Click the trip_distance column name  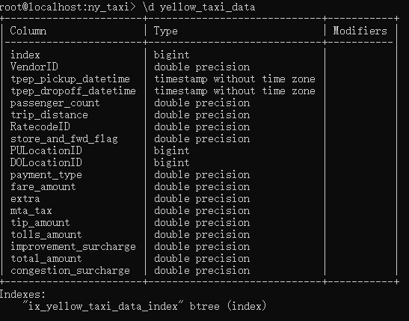[49, 115]
